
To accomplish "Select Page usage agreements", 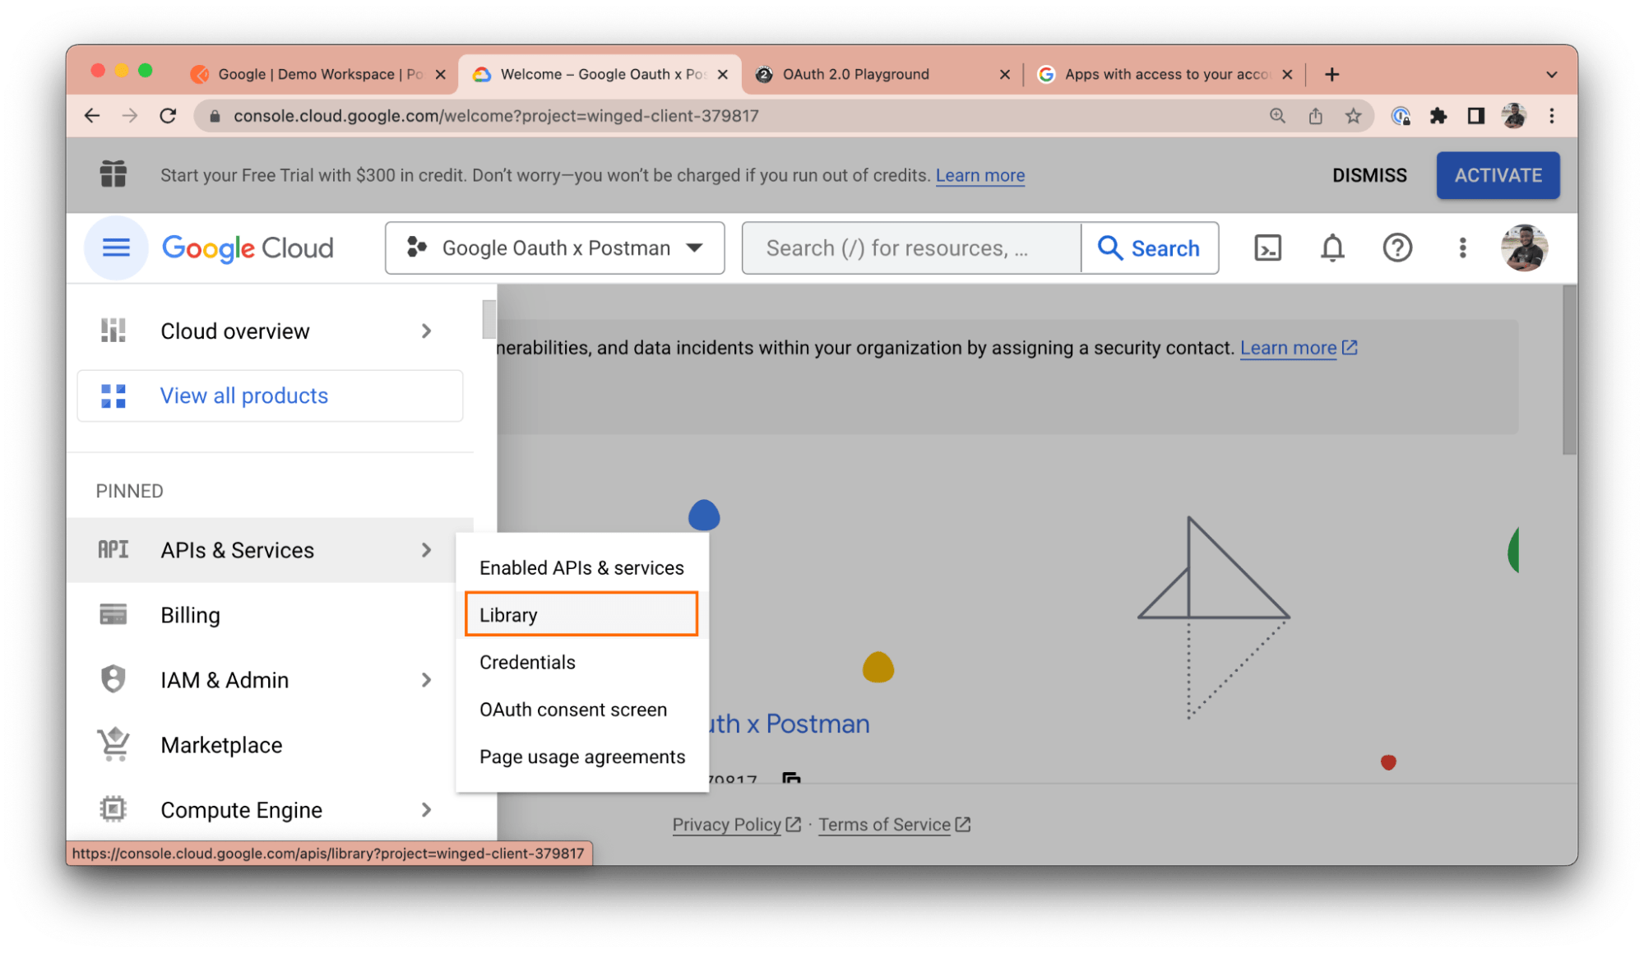I will tap(581, 756).
